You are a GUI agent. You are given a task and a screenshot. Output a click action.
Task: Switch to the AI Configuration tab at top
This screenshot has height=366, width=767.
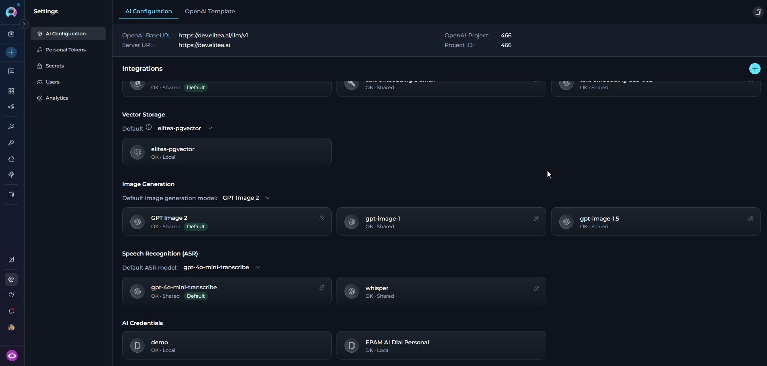pos(149,11)
